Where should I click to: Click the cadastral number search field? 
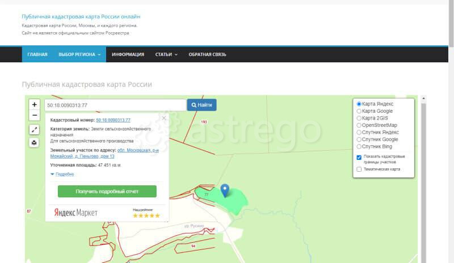pos(115,105)
